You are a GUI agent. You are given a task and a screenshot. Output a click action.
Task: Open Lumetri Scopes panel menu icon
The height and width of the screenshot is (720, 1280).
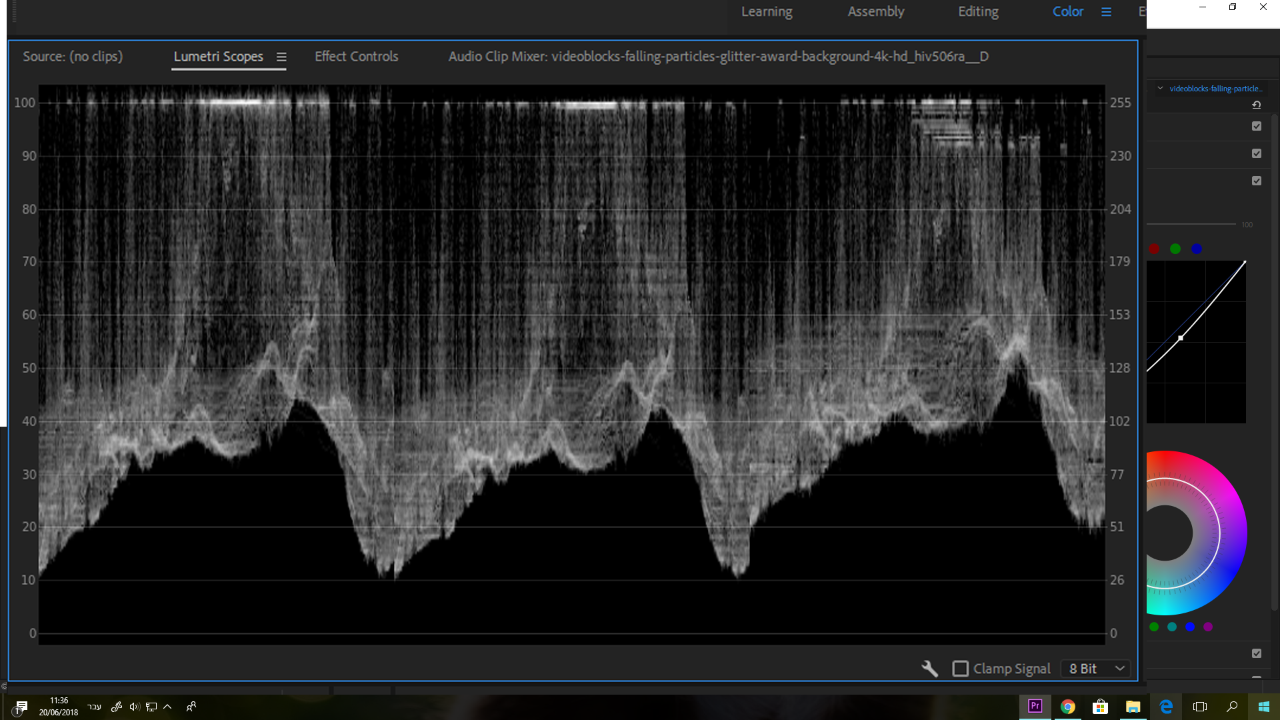pos(281,57)
